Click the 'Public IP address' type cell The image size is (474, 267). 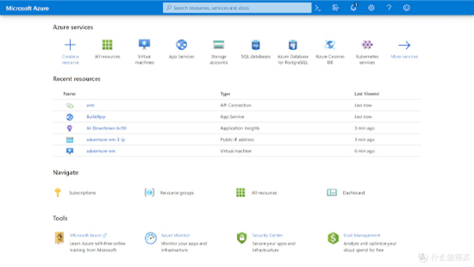click(237, 139)
